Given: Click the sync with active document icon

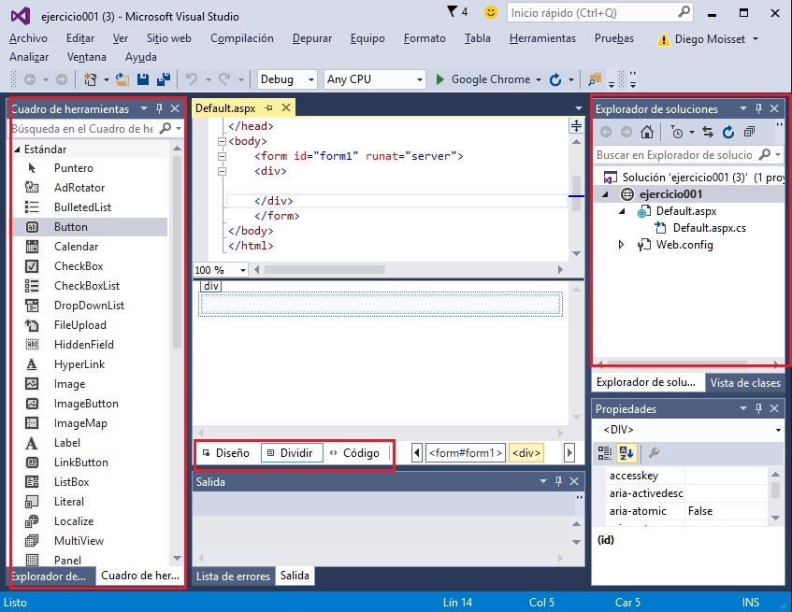Looking at the screenshot, I should click(708, 132).
